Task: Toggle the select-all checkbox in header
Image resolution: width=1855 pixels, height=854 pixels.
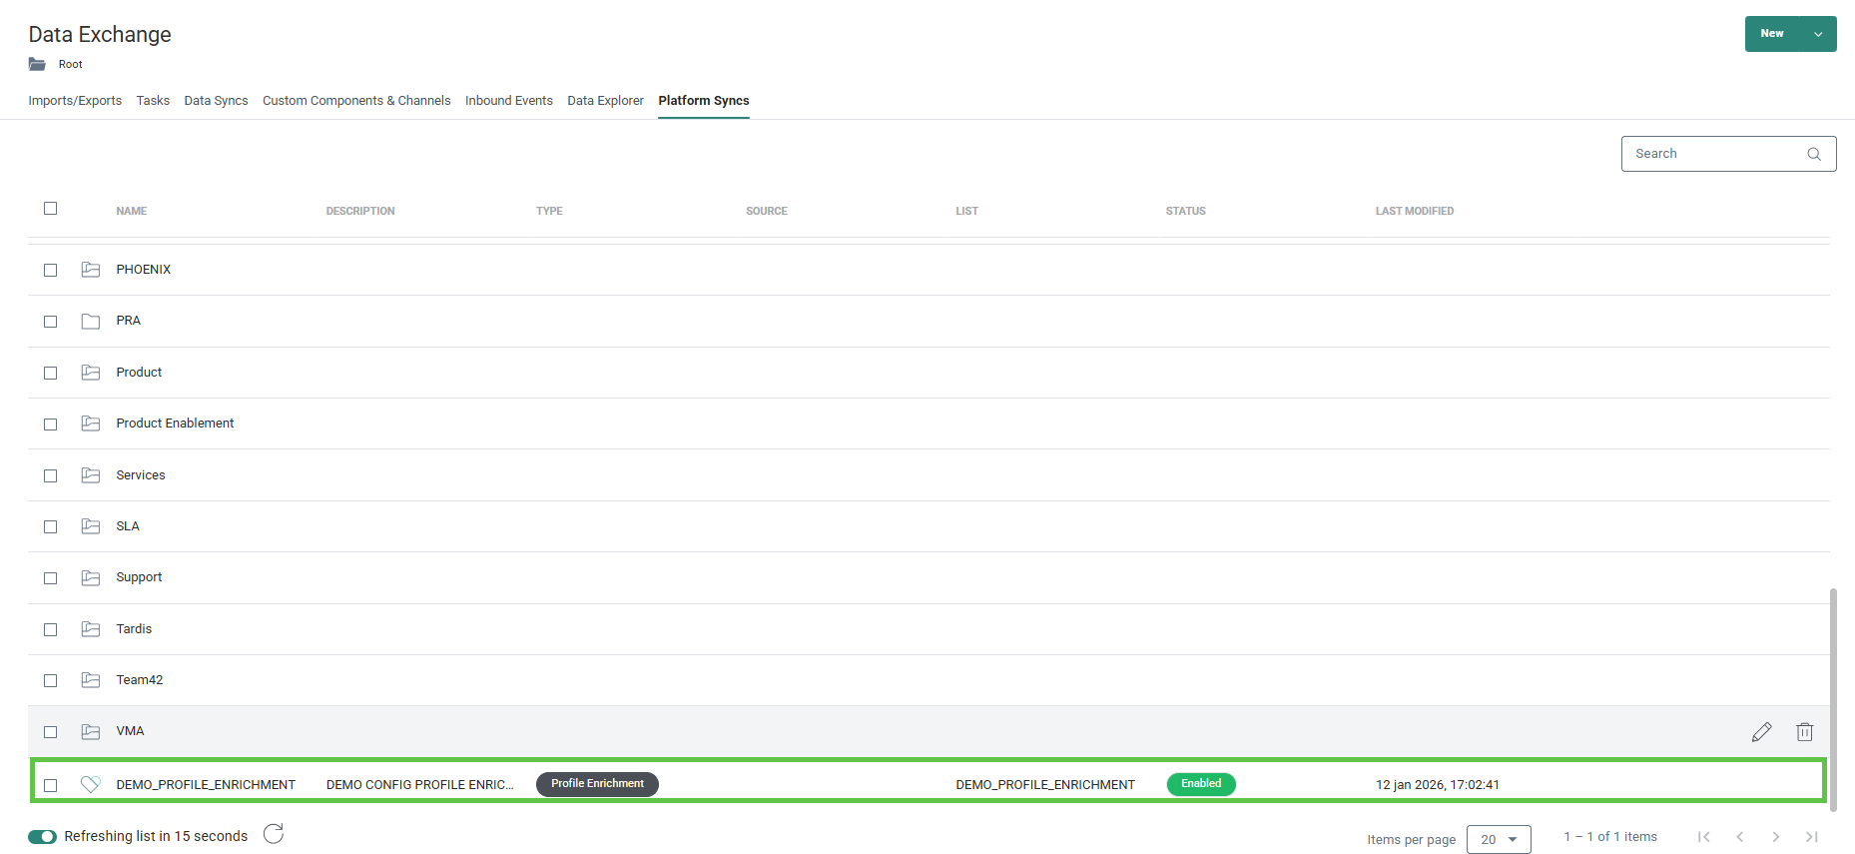Action: (51, 209)
